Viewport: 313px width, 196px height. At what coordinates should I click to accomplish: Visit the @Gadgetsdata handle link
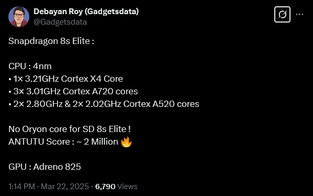coord(60,22)
